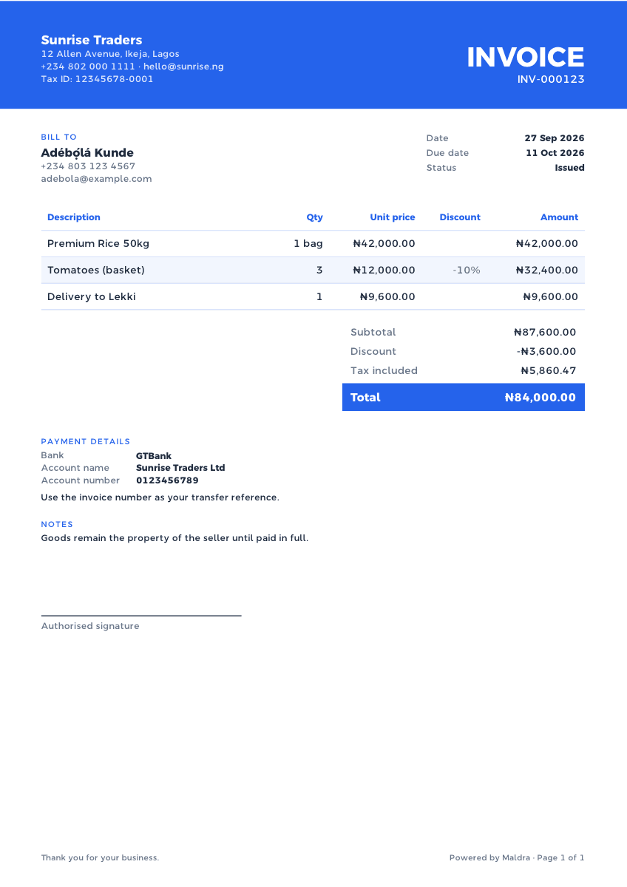This screenshot has width=627, height=887.
Task: Click Tax ID: 12345678-0001
Action: 98,79
